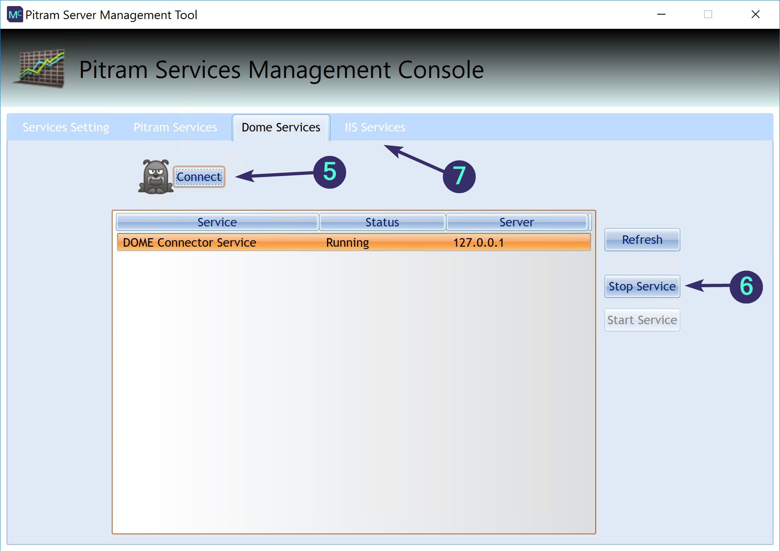Image resolution: width=780 pixels, height=551 pixels.
Task: Click the MC application icon in title bar
Action: coord(15,14)
